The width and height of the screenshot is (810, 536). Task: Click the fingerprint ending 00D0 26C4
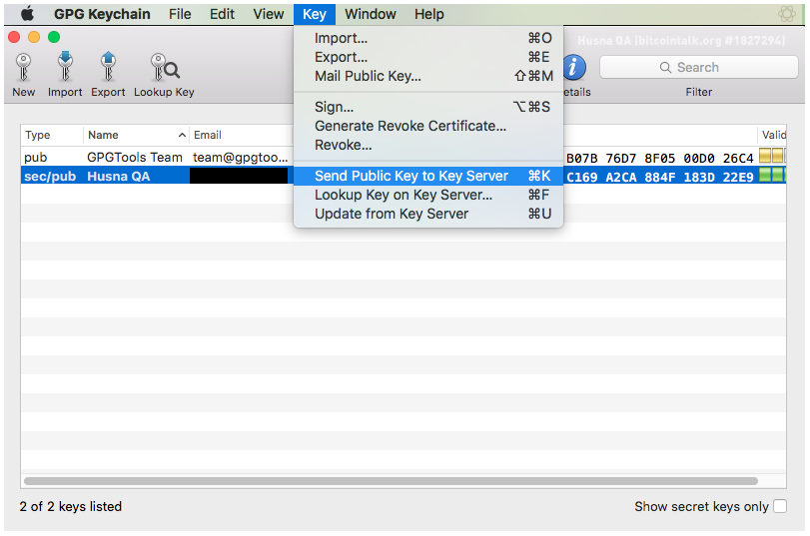pyautogui.click(x=659, y=158)
